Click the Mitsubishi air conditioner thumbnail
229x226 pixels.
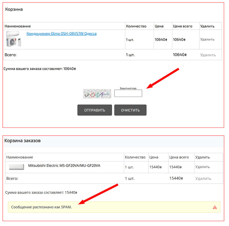pos(16,167)
